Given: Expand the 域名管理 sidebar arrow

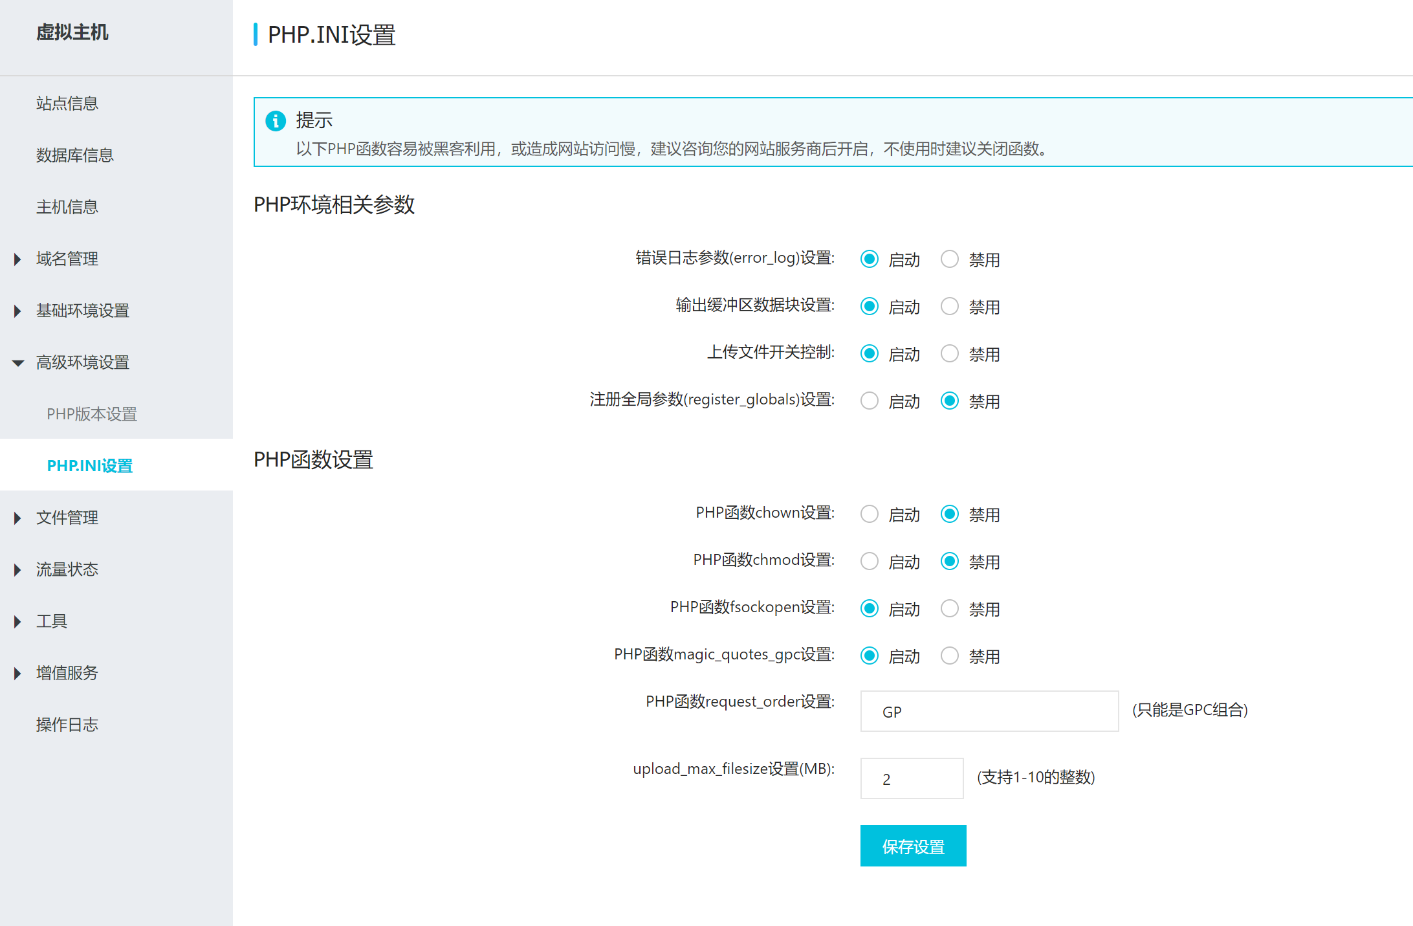Looking at the screenshot, I should pos(17,259).
